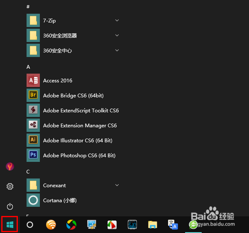Viewport: 249px width, 233px height.
Task: Open the translator app on taskbar
Action: pyautogui.click(x=173, y=225)
